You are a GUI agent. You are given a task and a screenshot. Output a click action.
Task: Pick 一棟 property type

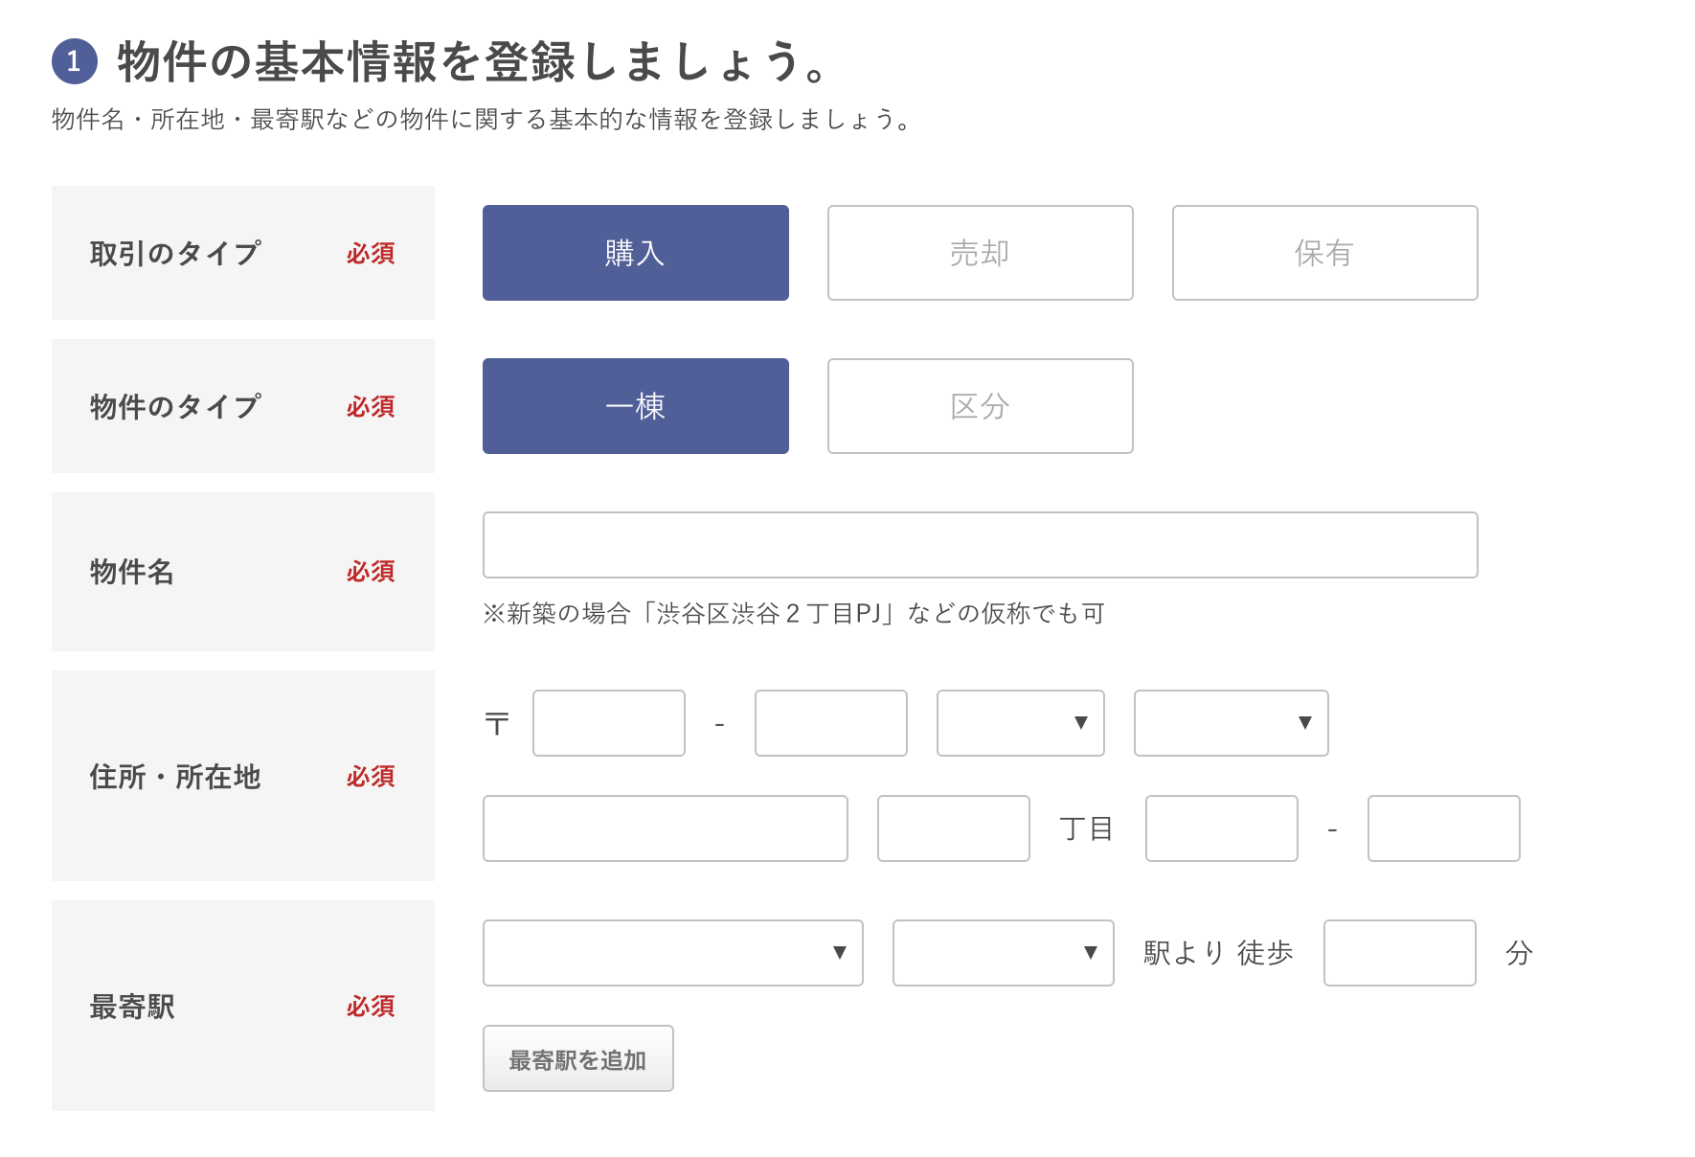click(635, 406)
